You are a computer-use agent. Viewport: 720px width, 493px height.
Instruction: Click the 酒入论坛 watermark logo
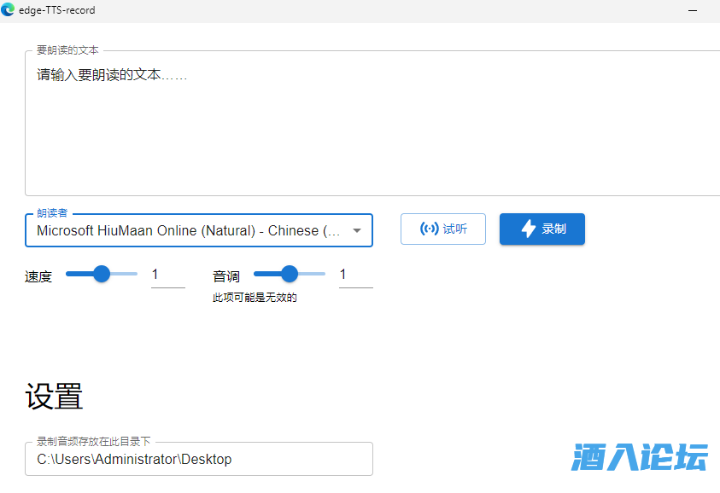pos(639,457)
